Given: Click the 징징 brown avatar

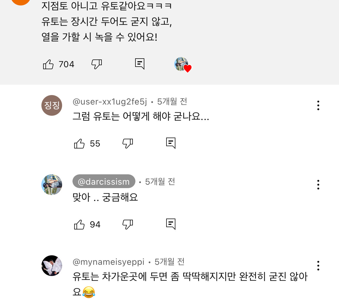Looking at the screenshot, I should pyautogui.click(x=52, y=105).
